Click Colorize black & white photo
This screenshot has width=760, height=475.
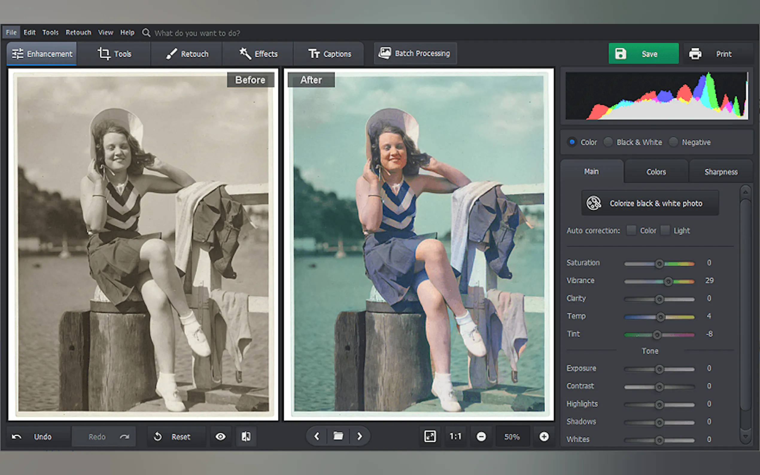pyautogui.click(x=650, y=203)
